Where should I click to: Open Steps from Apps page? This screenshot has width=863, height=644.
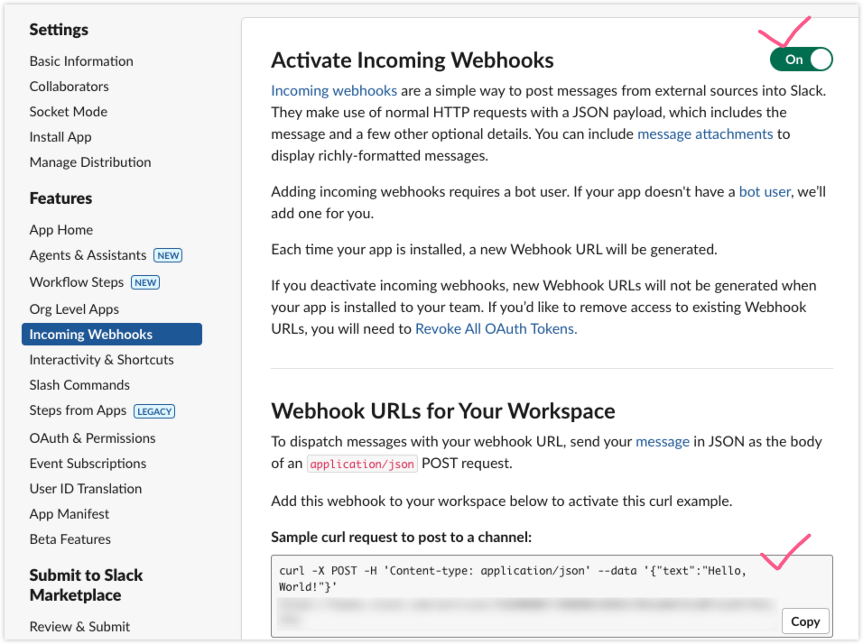coord(79,410)
